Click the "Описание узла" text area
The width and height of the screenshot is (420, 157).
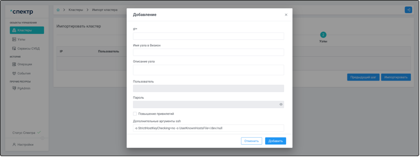tap(208, 70)
